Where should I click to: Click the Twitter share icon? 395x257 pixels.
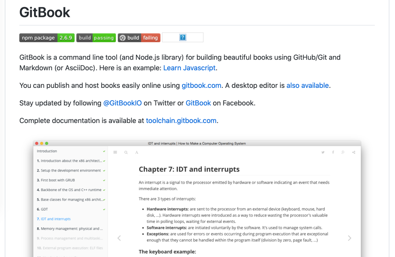[x=323, y=152]
